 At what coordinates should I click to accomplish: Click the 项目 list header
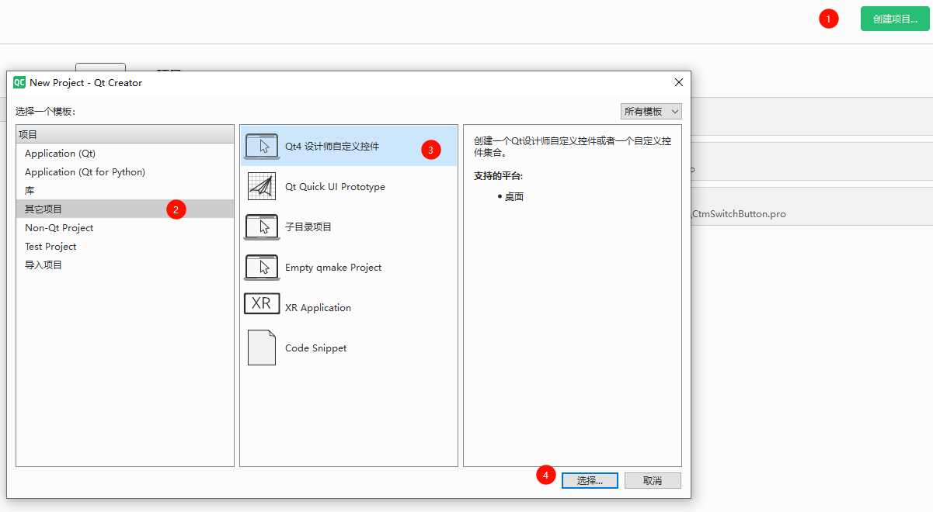pos(125,134)
